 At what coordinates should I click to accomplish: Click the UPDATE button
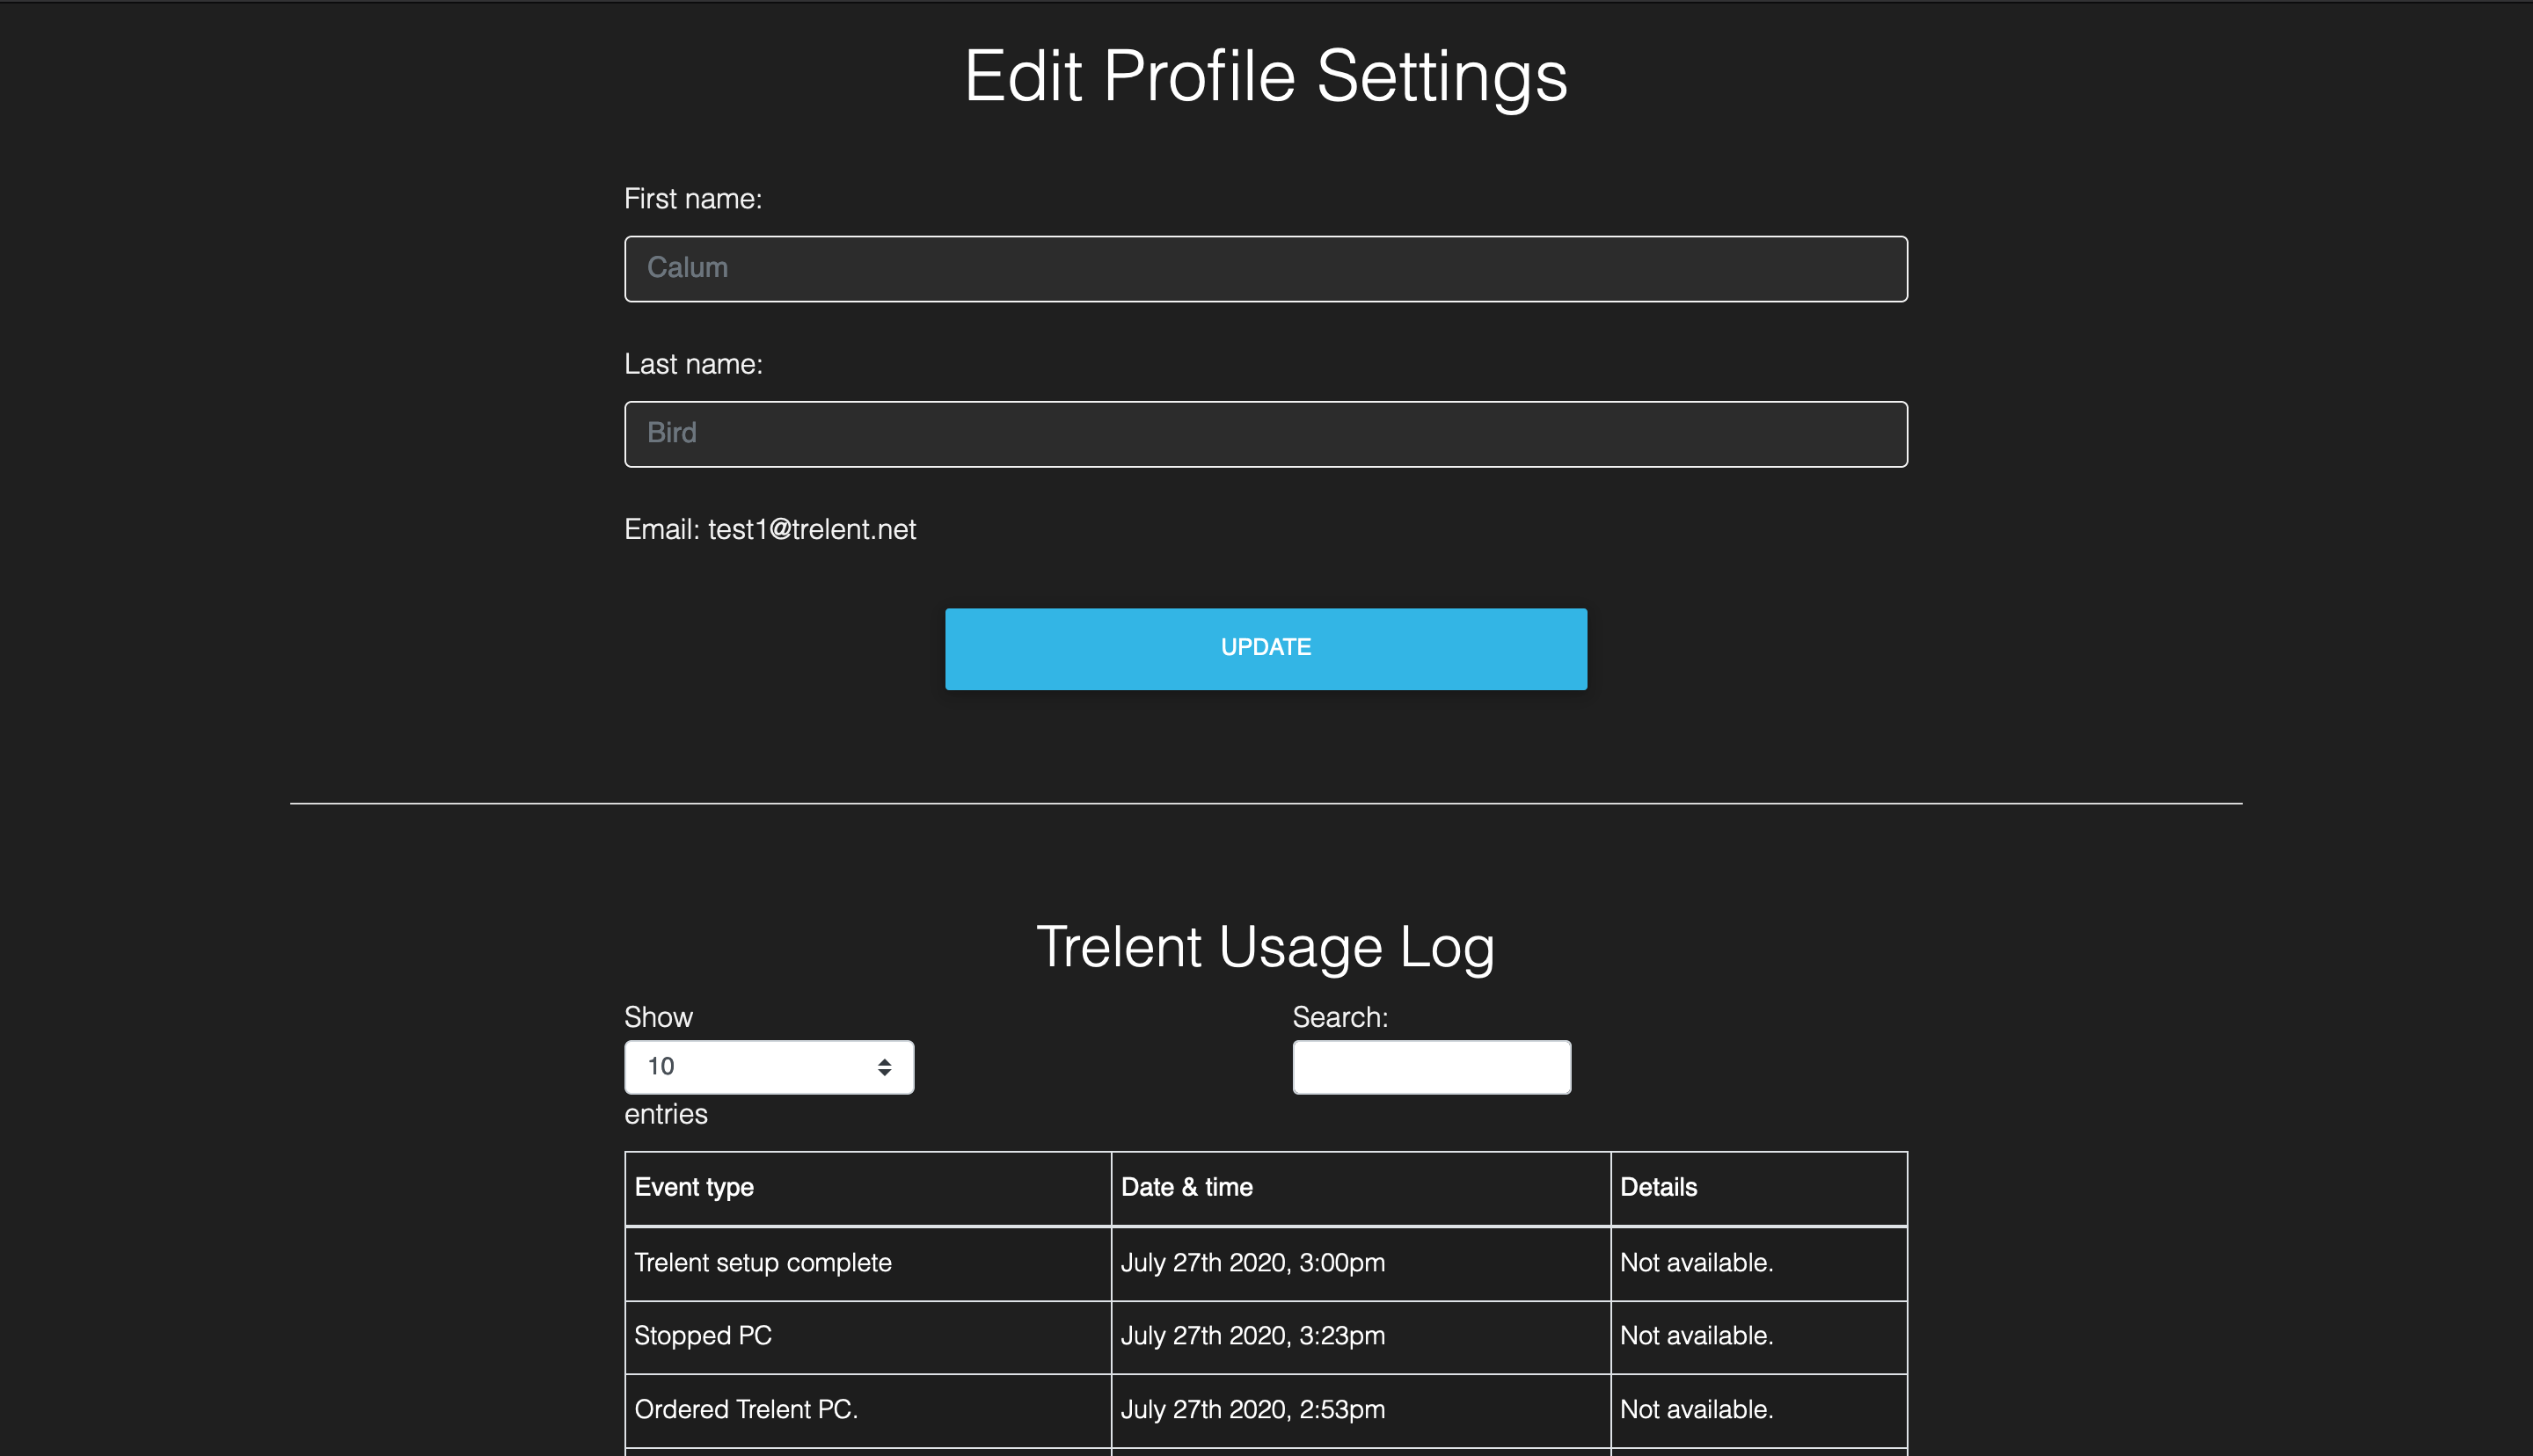[1266, 649]
